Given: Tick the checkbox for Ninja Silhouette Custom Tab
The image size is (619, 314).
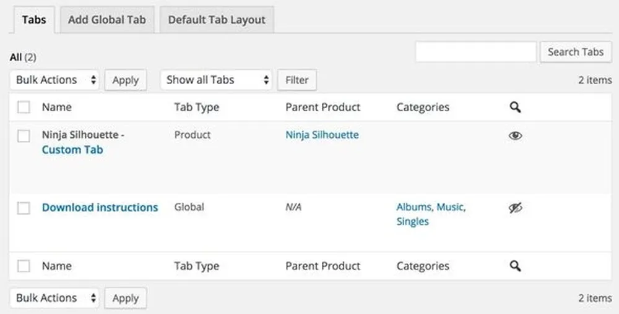Looking at the screenshot, I should (x=24, y=136).
